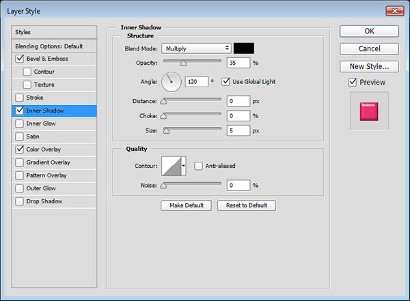The height and width of the screenshot is (301, 410).
Task: Click the Reset to Default button
Action: 246,205
